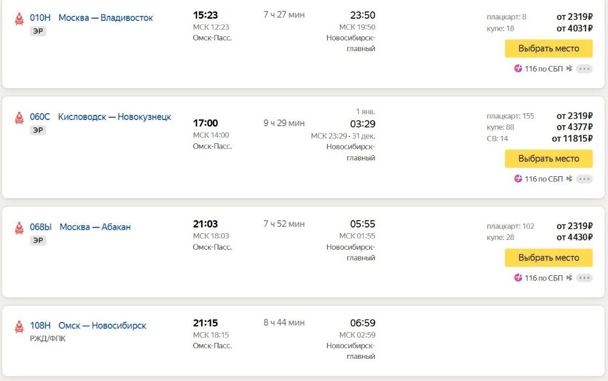Open the Омск — Новосибирск route link
Screen dimensions: 608x381
(x=102, y=326)
